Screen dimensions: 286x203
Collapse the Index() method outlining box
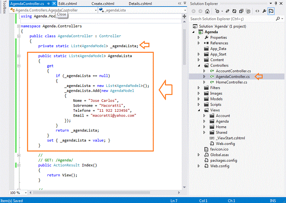click(x=19, y=165)
